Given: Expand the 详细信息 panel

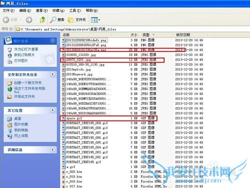Looking at the screenshot, I should (x=52, y=149).
